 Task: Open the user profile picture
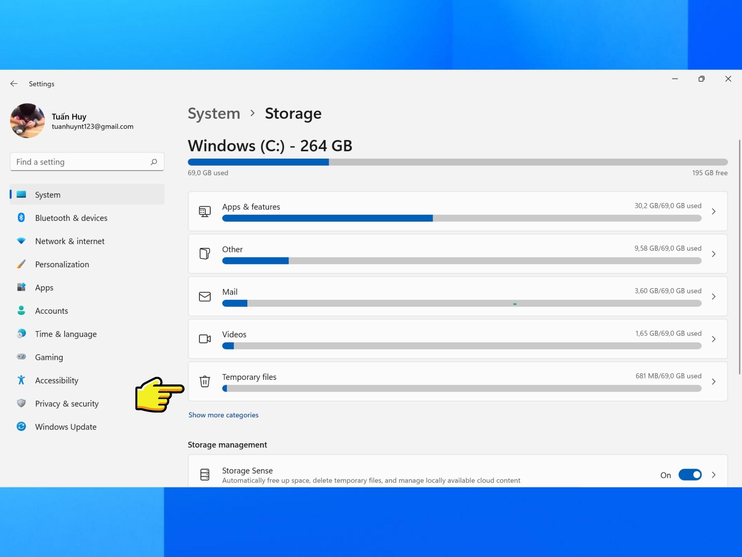27,121
